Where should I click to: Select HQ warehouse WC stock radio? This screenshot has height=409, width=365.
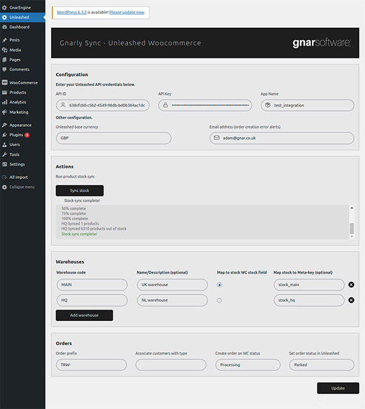[x=219, y=300]
